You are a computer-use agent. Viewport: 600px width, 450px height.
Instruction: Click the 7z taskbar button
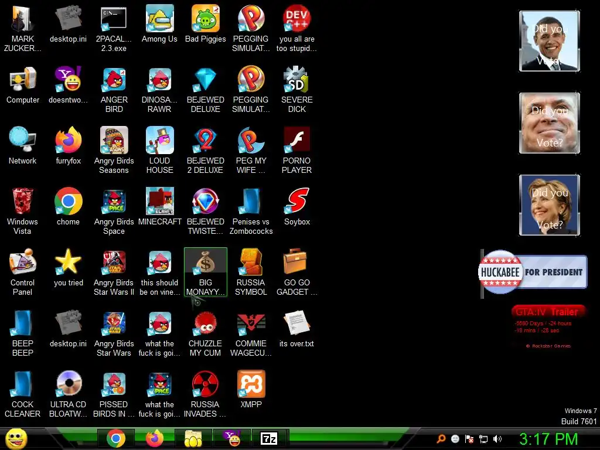coord(269,439)
